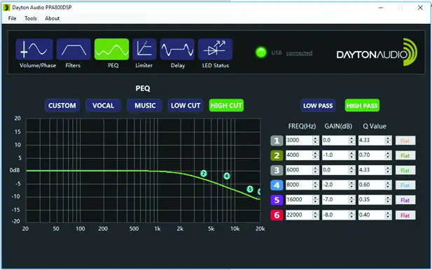Click the band 5 marker on the graph
Viewport: 432px width, 270px height.
tap(250, 189)
